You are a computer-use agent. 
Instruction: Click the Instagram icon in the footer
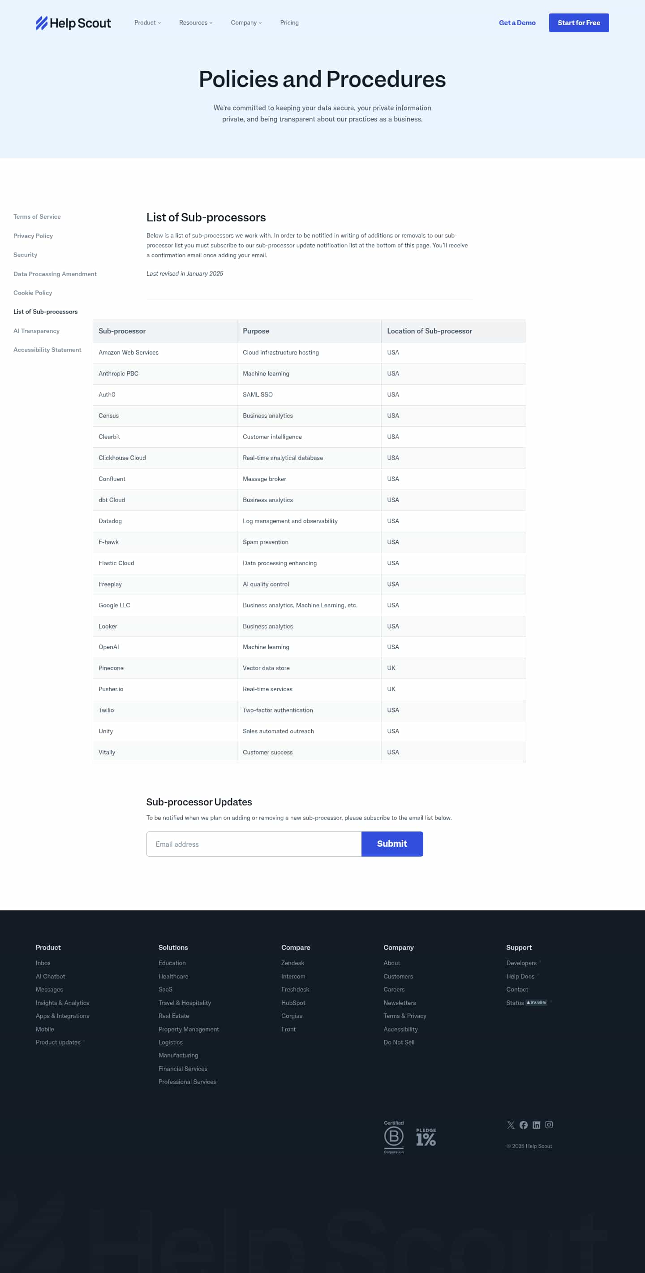pos(549,1125)
